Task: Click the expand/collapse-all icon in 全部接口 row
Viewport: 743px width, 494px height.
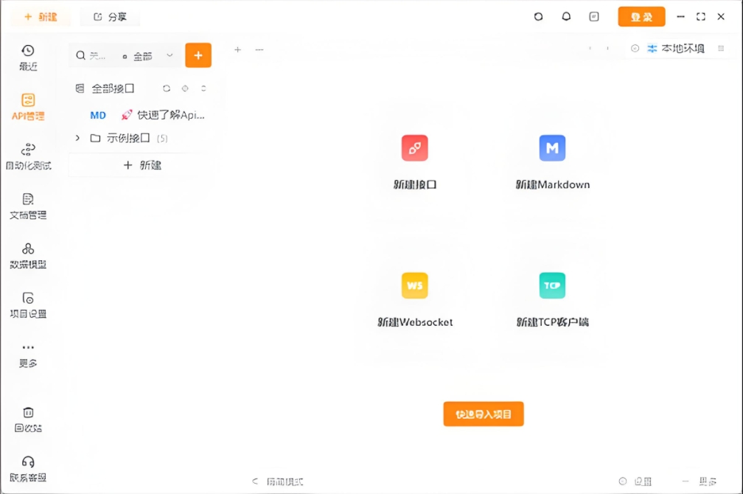Action: (203, 88)
